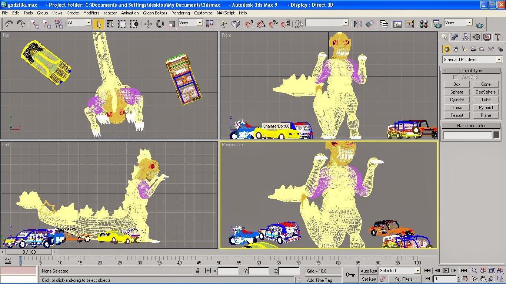
Task: Open the Selected key filter dropdown
Action: coord(399,271)
